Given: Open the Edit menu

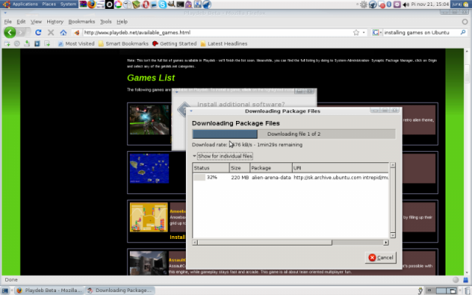Looking at the screenshot, I should click(x=21, y=21).
